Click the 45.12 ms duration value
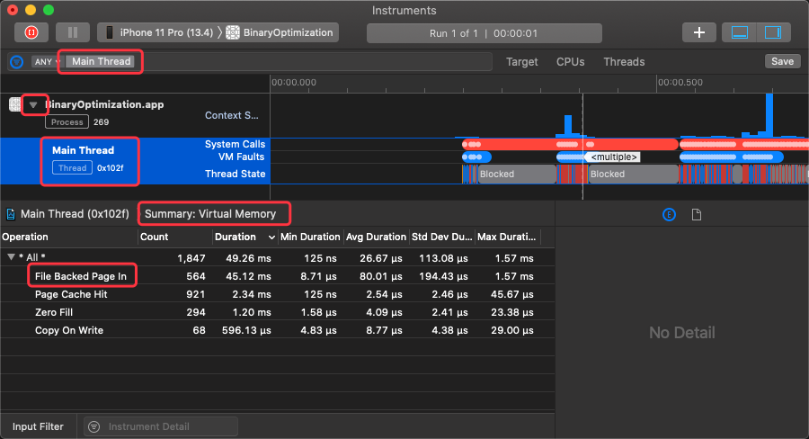 pos(248,276)
